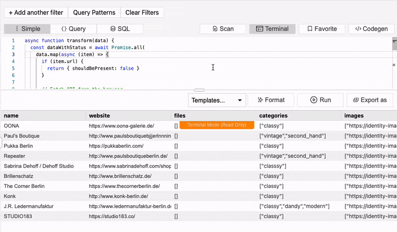Screen dimensions: 397x232
Task: Click the editor resize handle below code
Action: 199,90
